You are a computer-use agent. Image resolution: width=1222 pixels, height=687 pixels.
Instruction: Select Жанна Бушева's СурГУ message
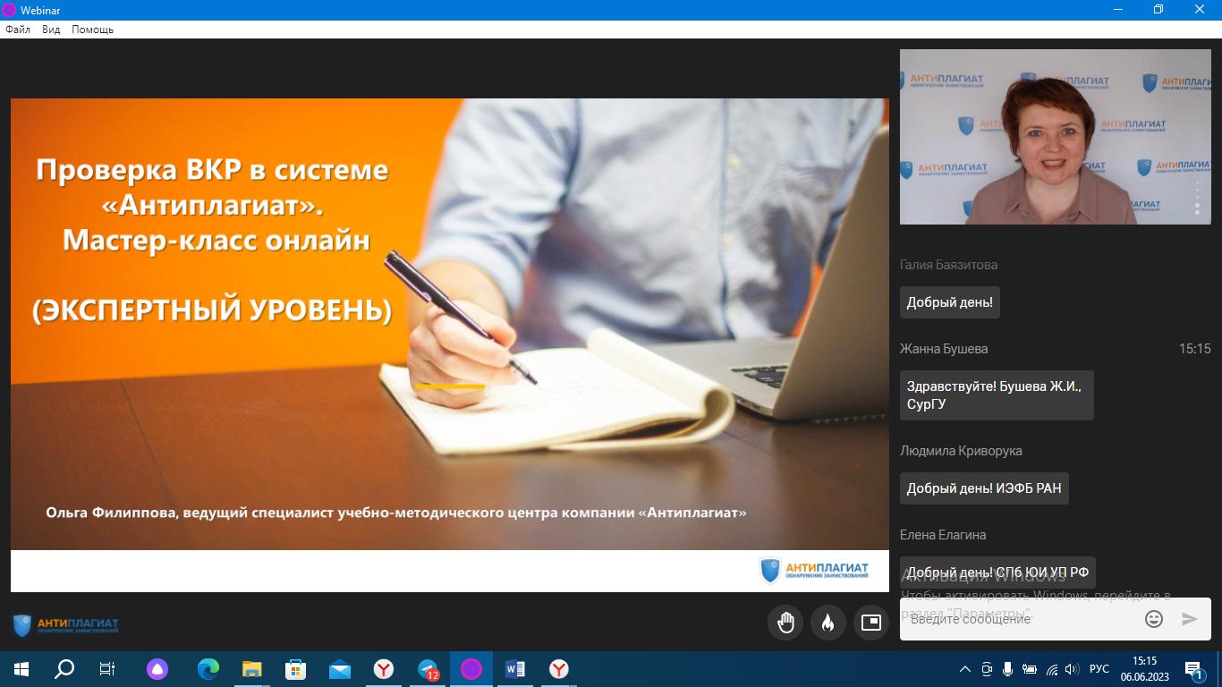click(x=997, y=395)
